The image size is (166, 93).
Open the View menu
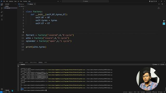pyautogui.click(x=16, y=1)
